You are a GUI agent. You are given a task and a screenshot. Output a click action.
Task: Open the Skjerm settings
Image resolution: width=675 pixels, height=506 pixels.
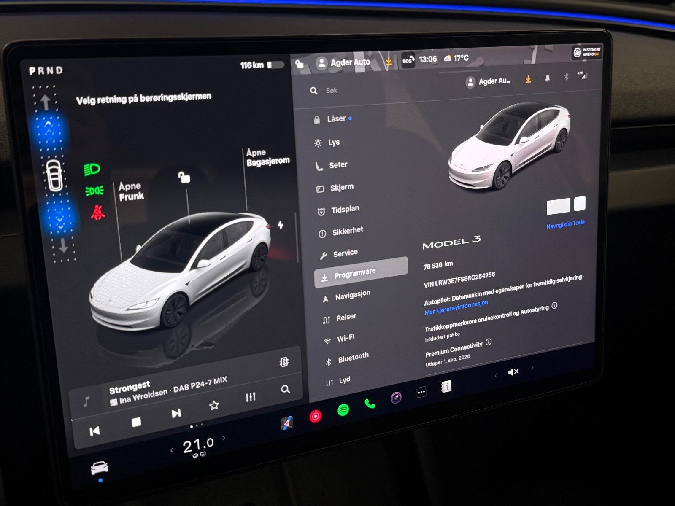tap(335, 188)
